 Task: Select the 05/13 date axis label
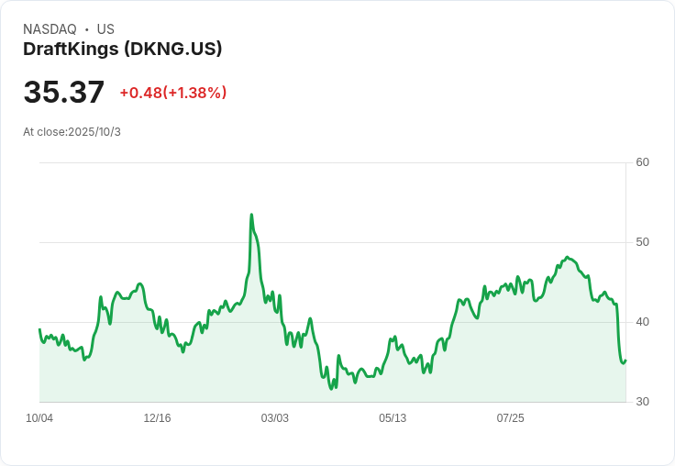tap(393, 418)
